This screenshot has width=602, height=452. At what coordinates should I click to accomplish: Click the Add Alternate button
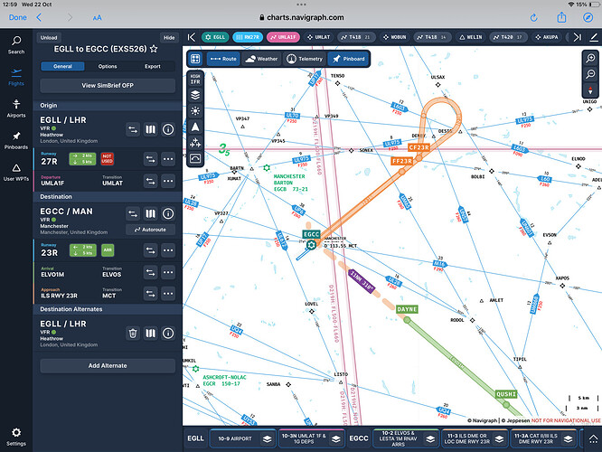[x=108, y=366]
